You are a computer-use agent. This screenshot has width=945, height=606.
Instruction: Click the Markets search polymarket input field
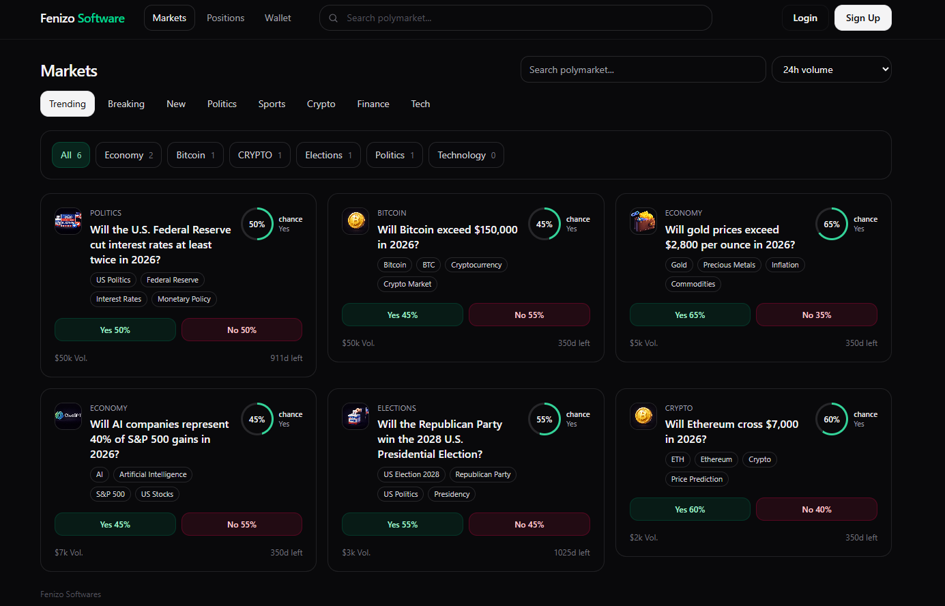(643, 69)
